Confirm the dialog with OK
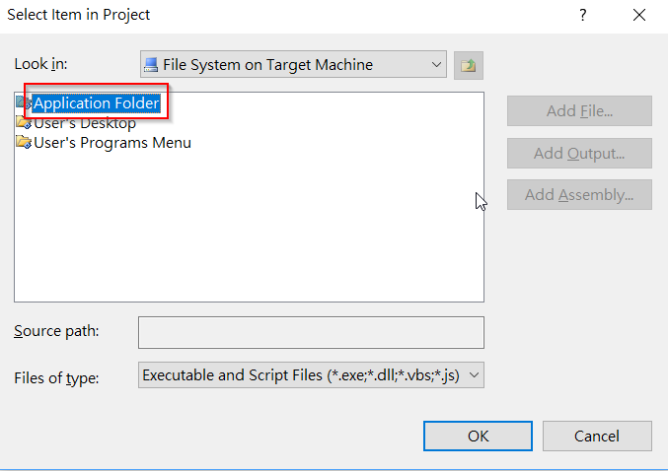Image resolution: width=668 pixels, height=471 pixels. click(478, 437)
